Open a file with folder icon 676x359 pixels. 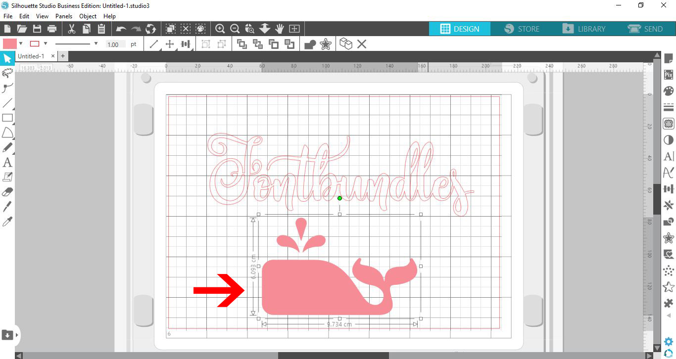22,28
